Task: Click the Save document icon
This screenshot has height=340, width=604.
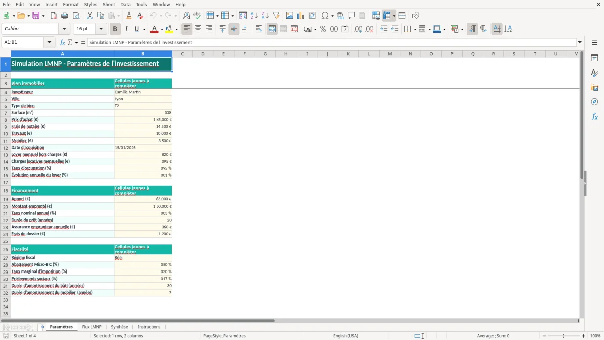Action: pyautogui.click(x=36, y=16)
